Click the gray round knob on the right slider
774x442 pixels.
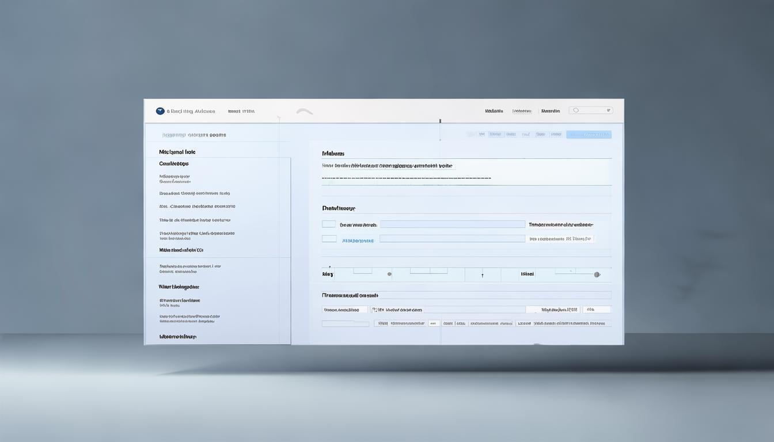pos(597,275)
